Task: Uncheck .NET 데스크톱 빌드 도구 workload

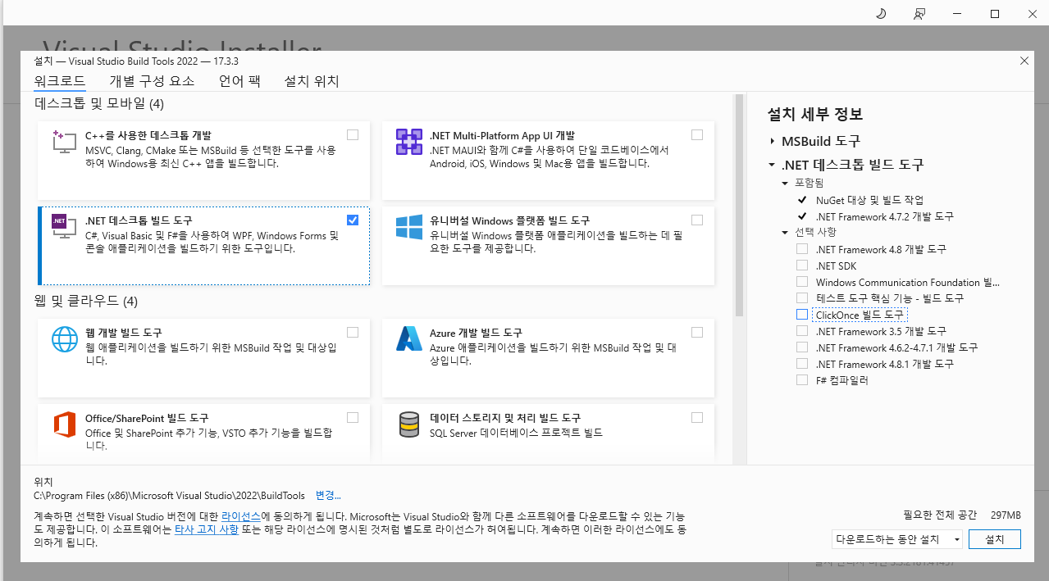Action: point(353,220)
